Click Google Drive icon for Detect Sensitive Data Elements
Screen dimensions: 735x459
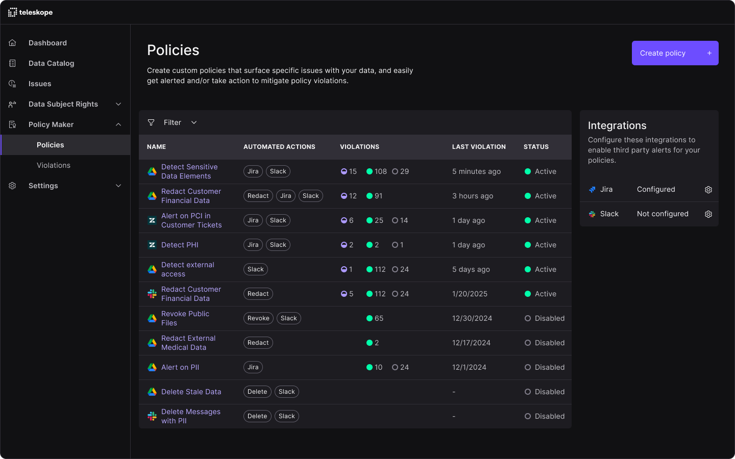tap(152, 171)
